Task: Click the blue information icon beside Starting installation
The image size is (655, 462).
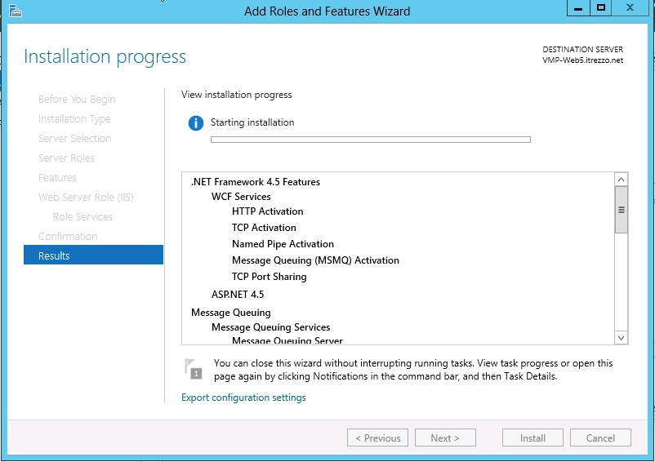Action: click(x=195, y=123)
